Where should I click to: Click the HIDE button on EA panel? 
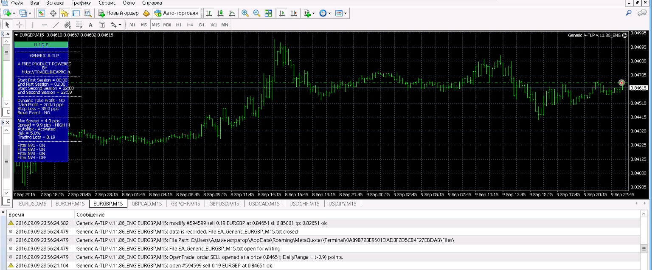point(41,45)
